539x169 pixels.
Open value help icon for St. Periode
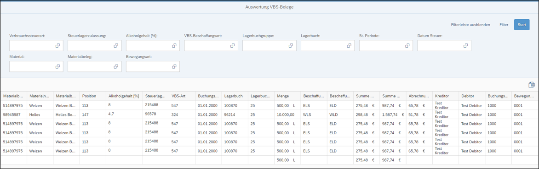[x=407, y=46]
